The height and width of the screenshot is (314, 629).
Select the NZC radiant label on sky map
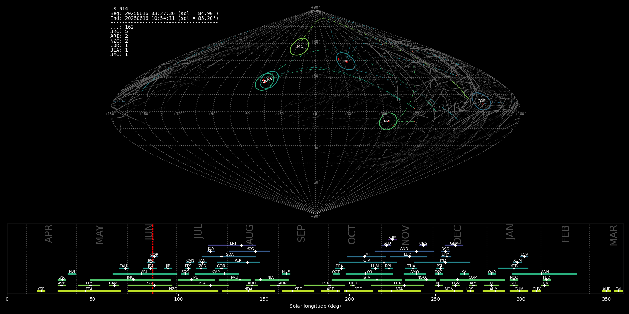click(x=388, y=121)
